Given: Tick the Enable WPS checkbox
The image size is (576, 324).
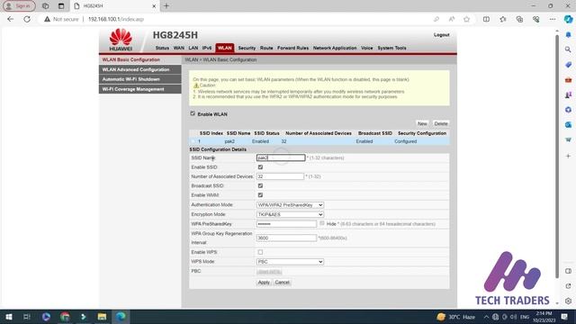Looking at the screenshot, I should click(260, 252).
